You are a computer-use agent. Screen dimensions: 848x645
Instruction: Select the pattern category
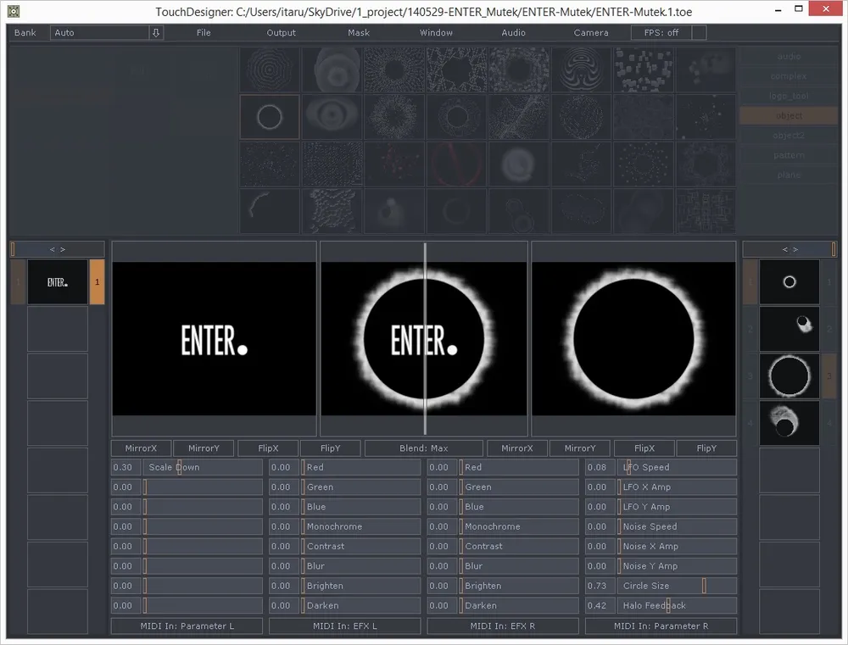pos(789,155)
